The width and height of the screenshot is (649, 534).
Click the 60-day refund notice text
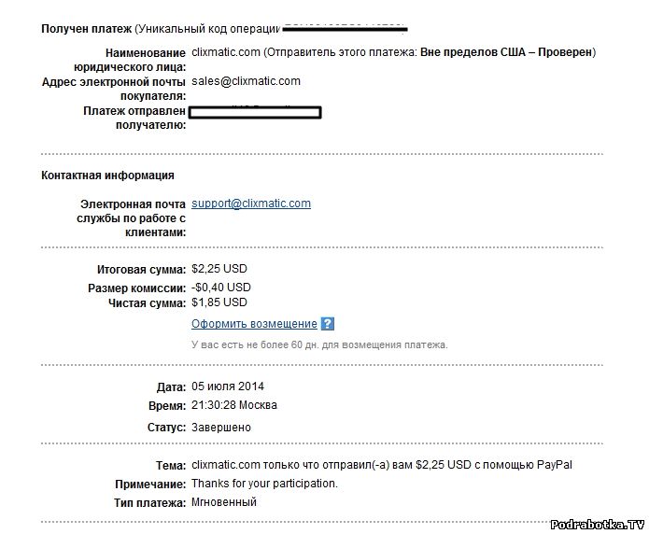tap(319, 344)
